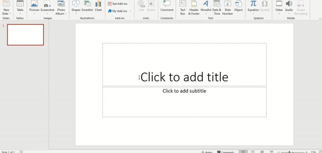Switch to Normal view

(x=243, y=152)
